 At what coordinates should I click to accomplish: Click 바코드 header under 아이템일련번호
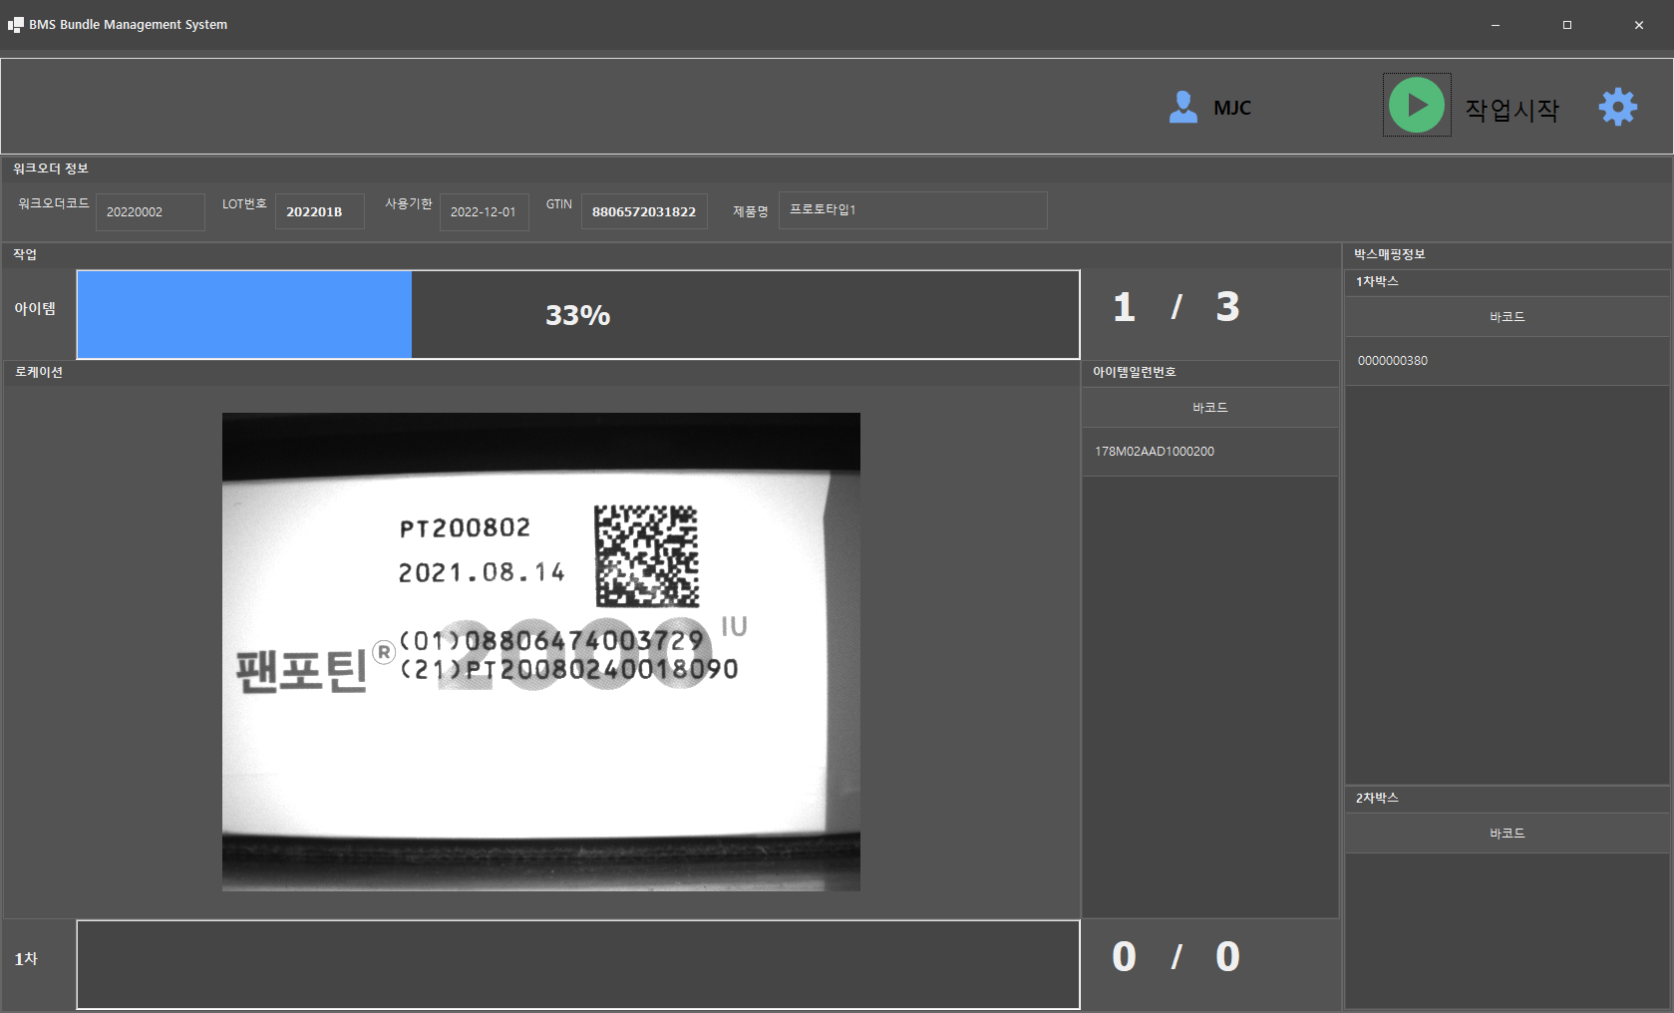(1210, 408)
